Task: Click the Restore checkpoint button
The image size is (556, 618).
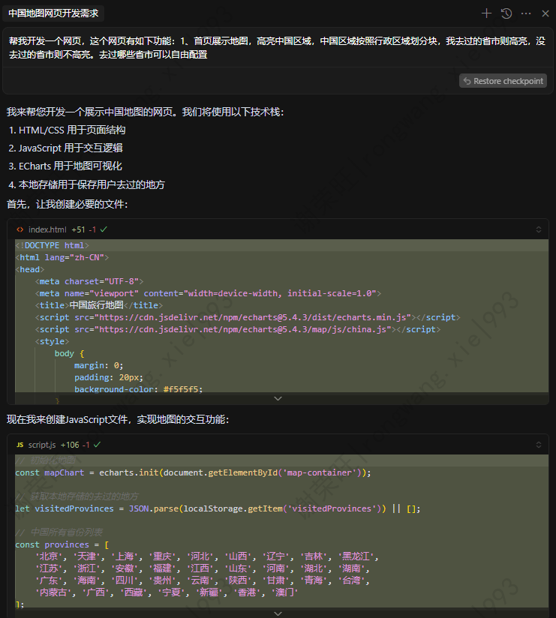Action: tap(503, 81)
